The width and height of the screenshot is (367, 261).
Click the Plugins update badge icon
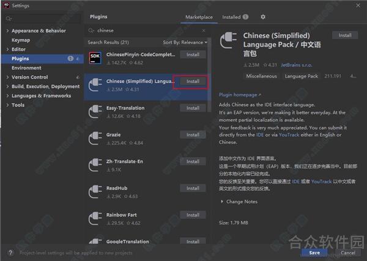pyautogui.click(x=70, y=59)
